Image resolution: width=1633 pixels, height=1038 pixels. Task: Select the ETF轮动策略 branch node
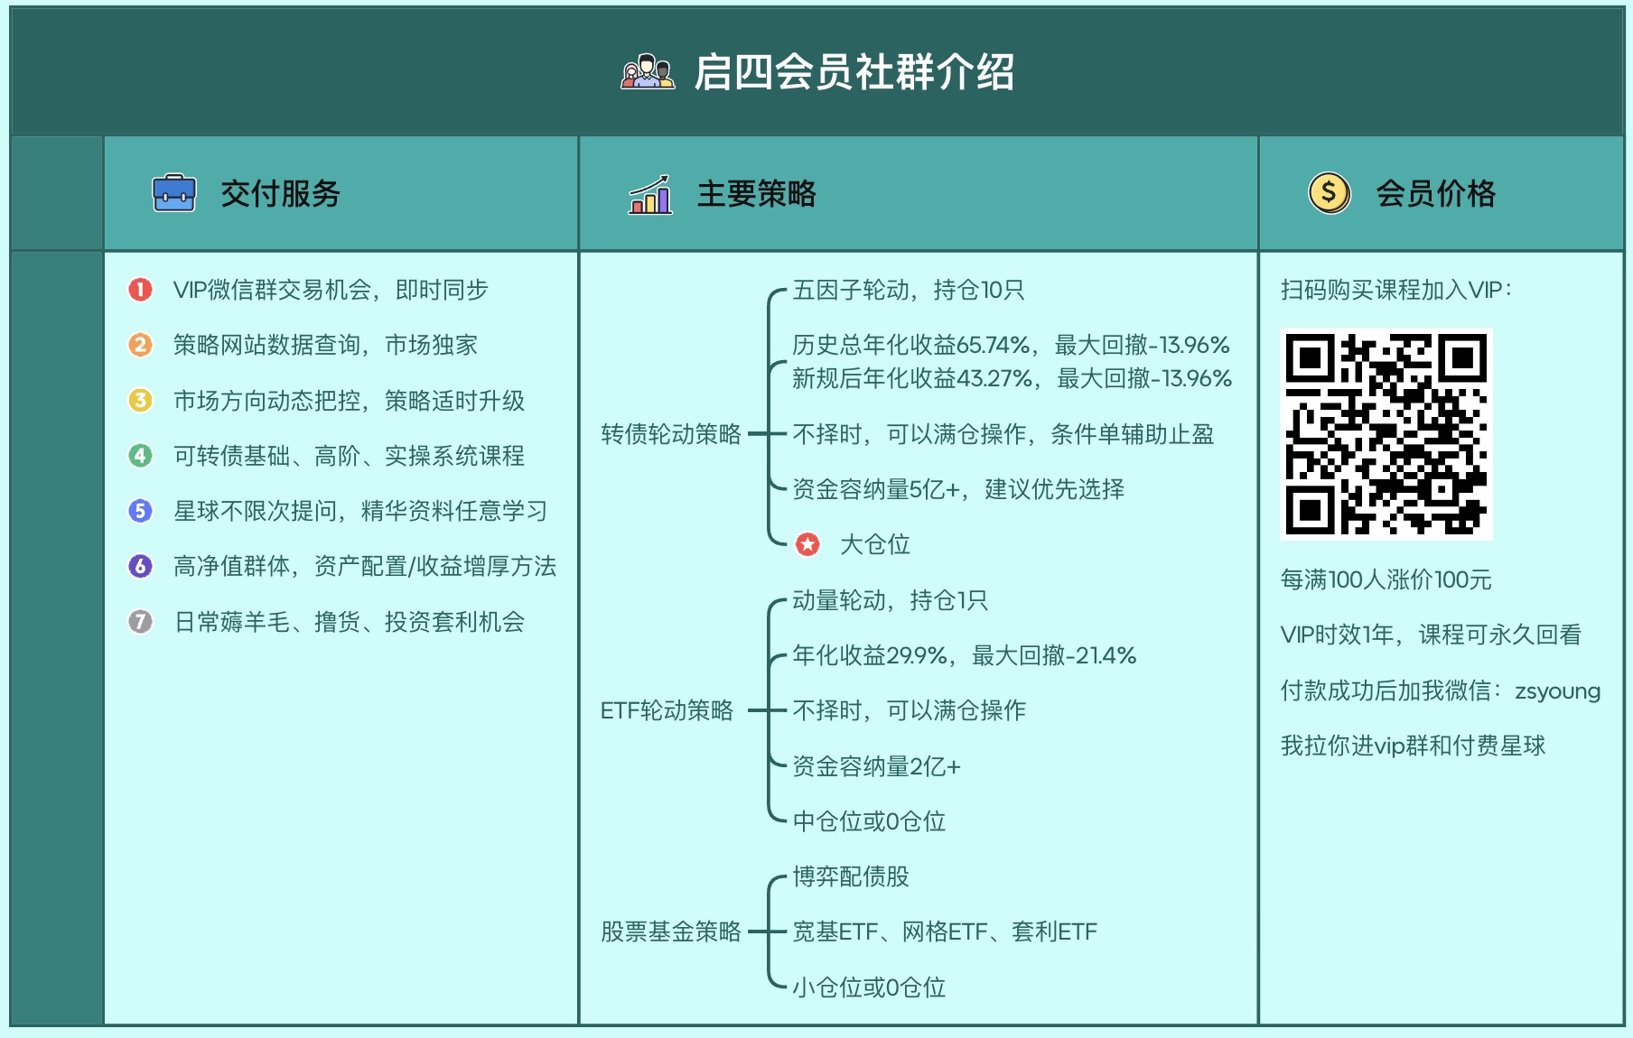(x=667, y=711)
